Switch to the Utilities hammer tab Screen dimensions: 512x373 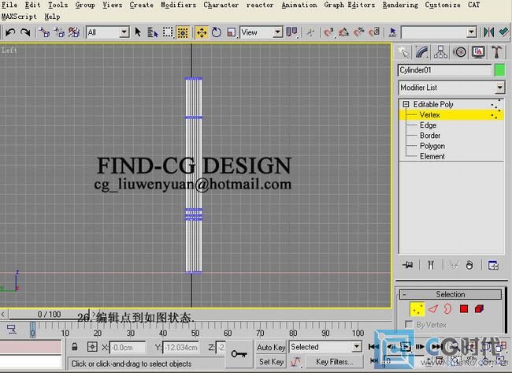[x=497, y=52]
